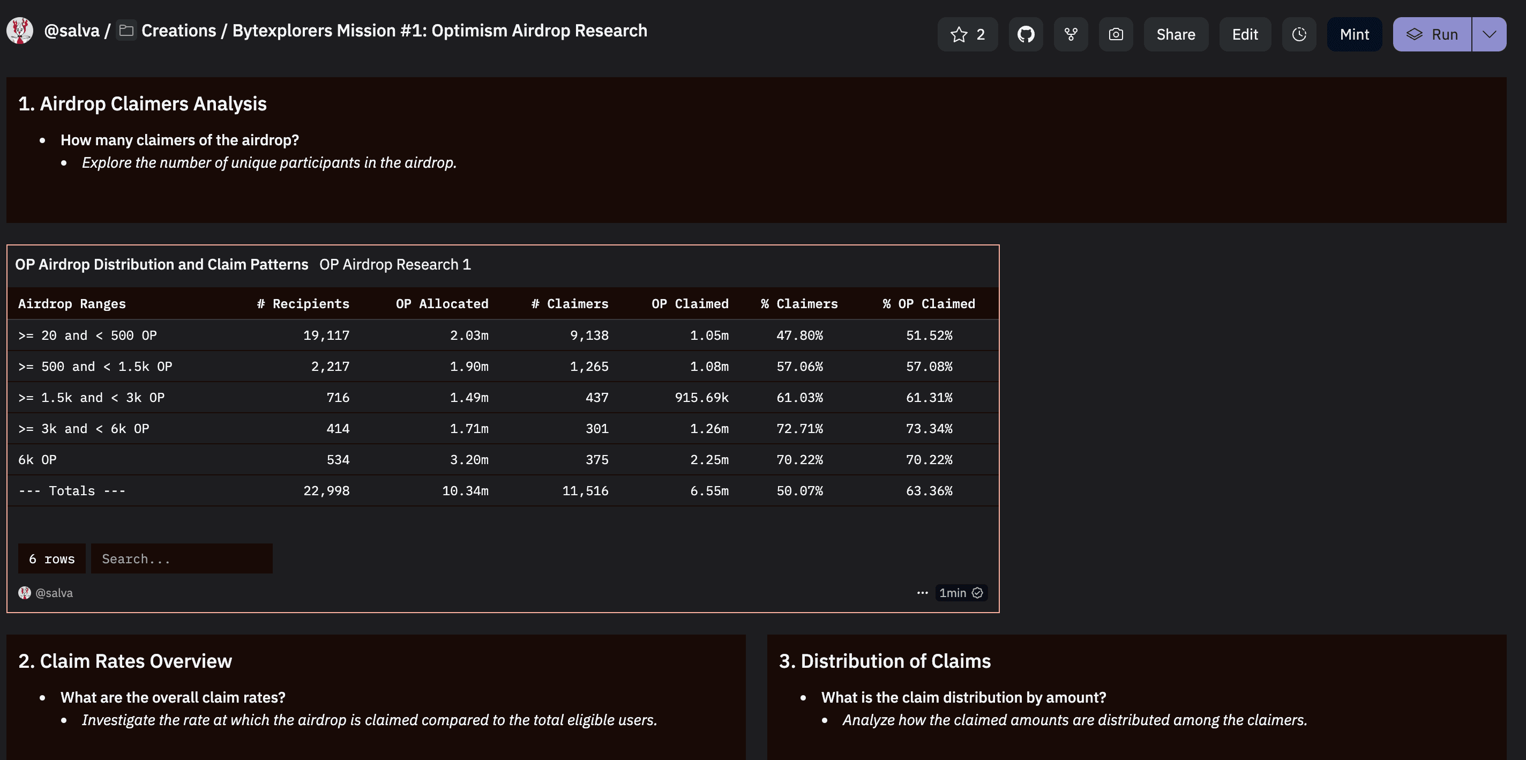Click the '>= 3k and < 6k OP' cell
Screen dimensions: 1526x760
point(84,428)
